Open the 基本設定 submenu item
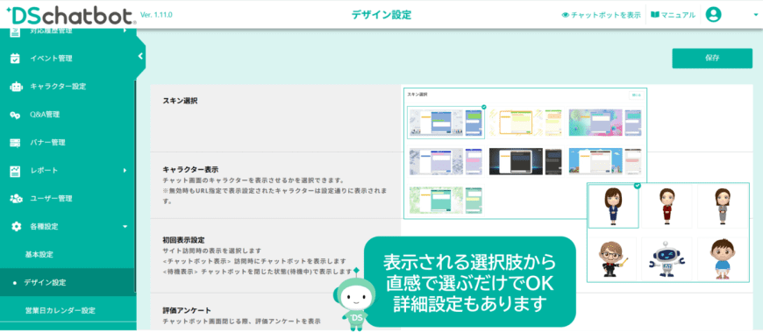 click(x=39, y=255)
